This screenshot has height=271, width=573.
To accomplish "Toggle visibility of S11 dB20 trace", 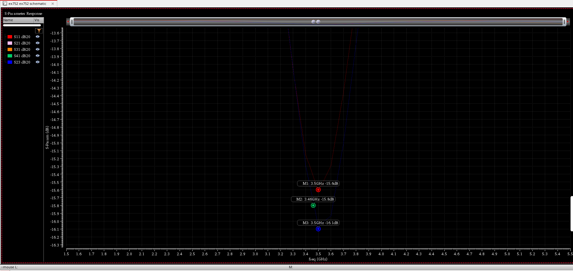I will [38, 37].
